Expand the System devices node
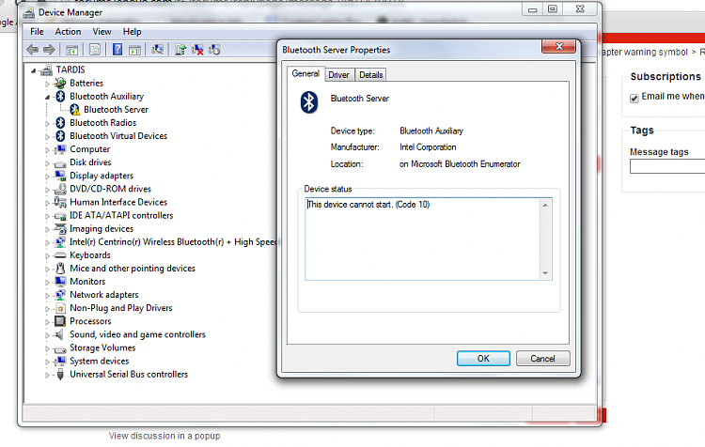This screenshot has width=705, height=447. 47,362
